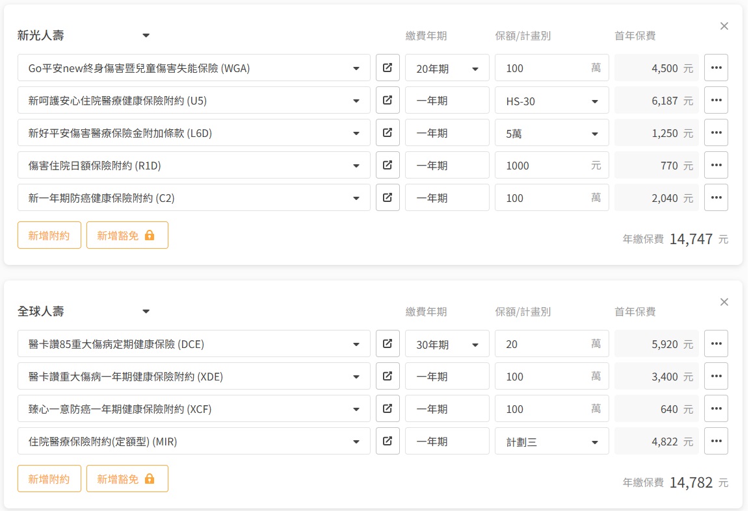Open more options for the 4,500 元 row
749x511 pixels.
(716, 68)
